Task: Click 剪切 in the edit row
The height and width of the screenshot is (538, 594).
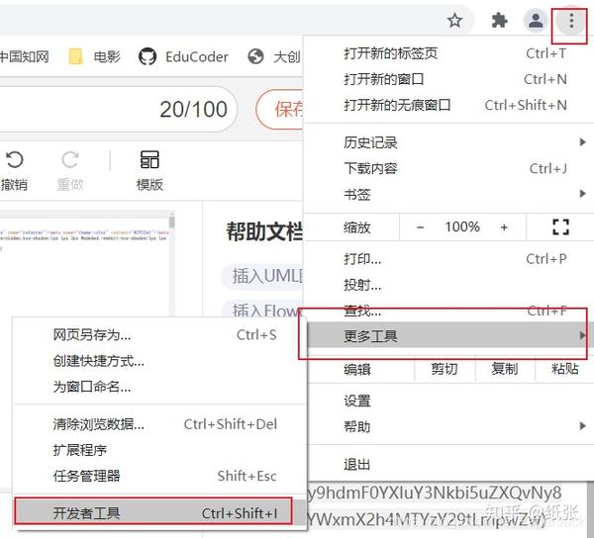Action: point(445,369)
